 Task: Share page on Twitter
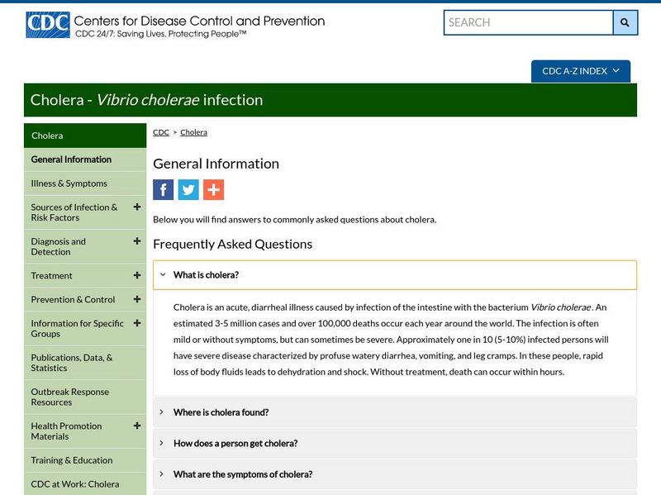(x=188, y=190)
